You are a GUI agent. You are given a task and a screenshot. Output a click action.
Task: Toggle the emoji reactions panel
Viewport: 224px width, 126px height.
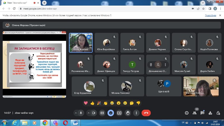click(x=111, y=113)
